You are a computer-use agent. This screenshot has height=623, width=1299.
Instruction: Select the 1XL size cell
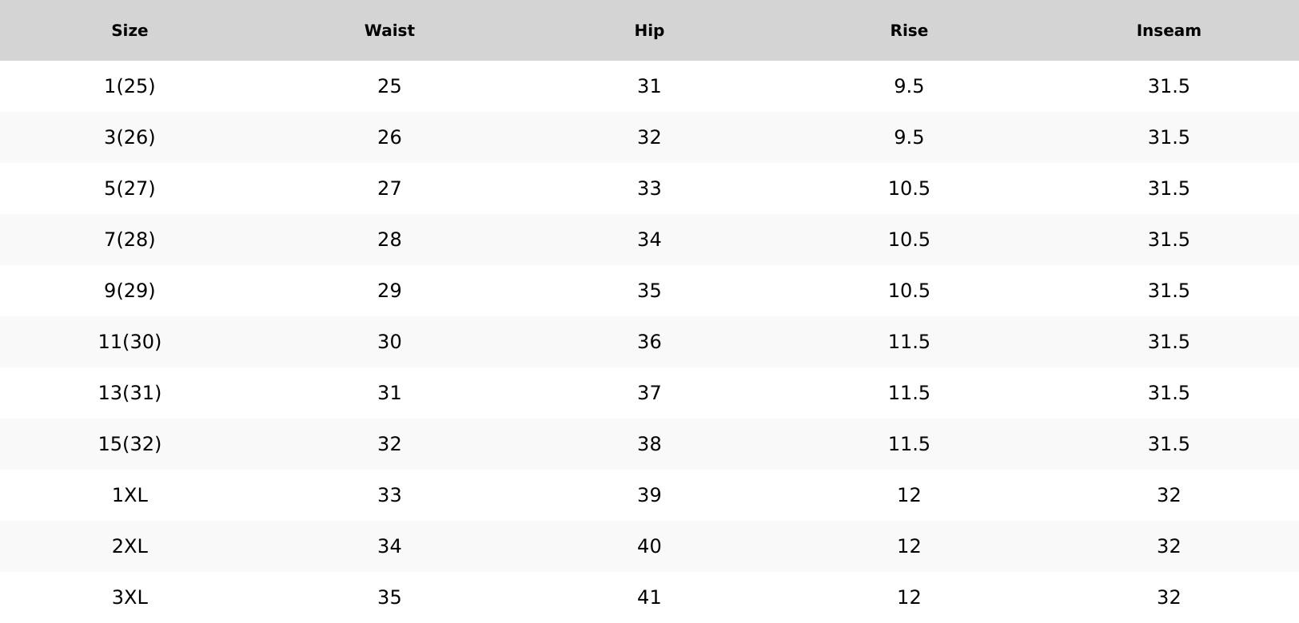[x=130, y=495]
